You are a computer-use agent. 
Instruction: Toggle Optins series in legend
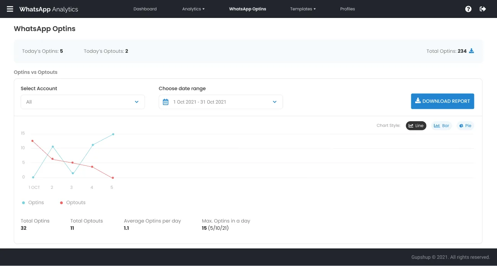pos(33,203)
